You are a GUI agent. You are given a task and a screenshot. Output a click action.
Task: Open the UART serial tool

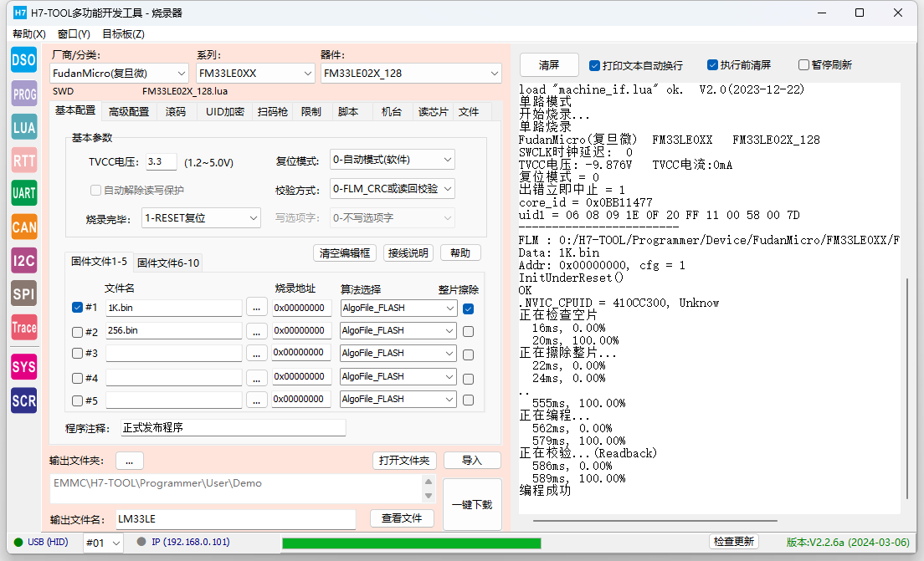(23, 193)
